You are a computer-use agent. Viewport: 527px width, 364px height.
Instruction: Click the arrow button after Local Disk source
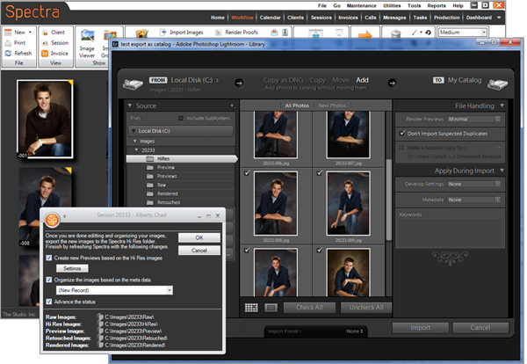(x=239, y=83)
